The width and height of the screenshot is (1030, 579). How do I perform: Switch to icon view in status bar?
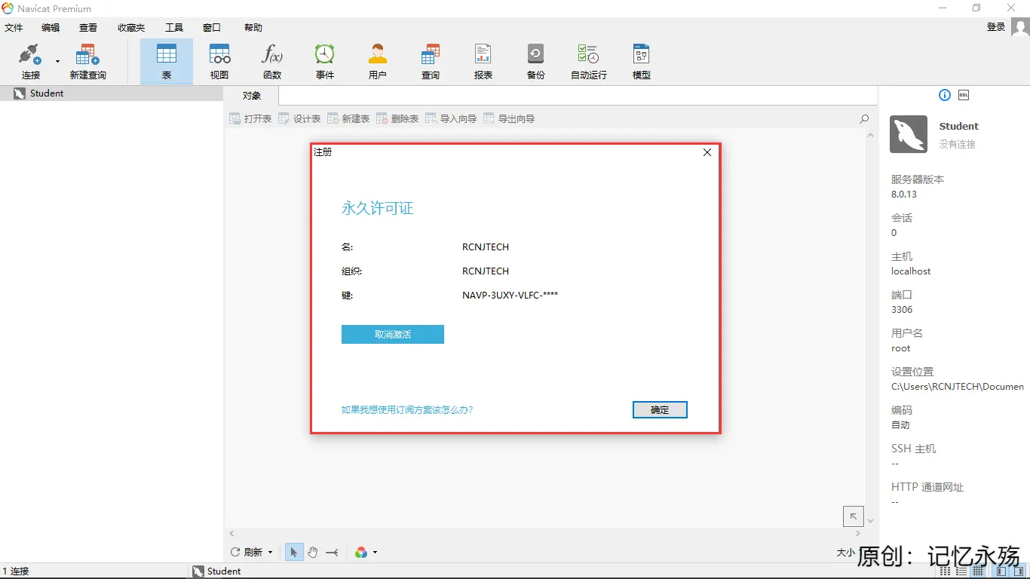click(946, 572)
